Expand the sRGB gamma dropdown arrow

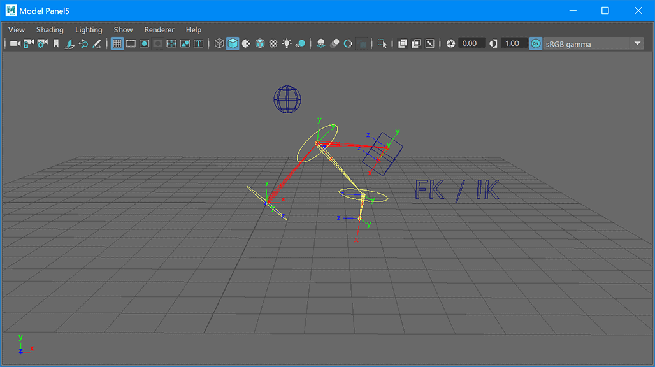[x=637, y=43]
